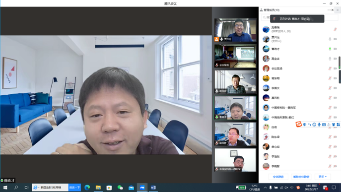This screenshot has height=192, width=341.
Task: Open Tencent Meeting icon in taskbar
Action: [x=142, y=188]
